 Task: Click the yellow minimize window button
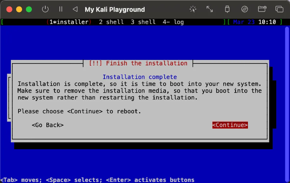pos(19,9)
